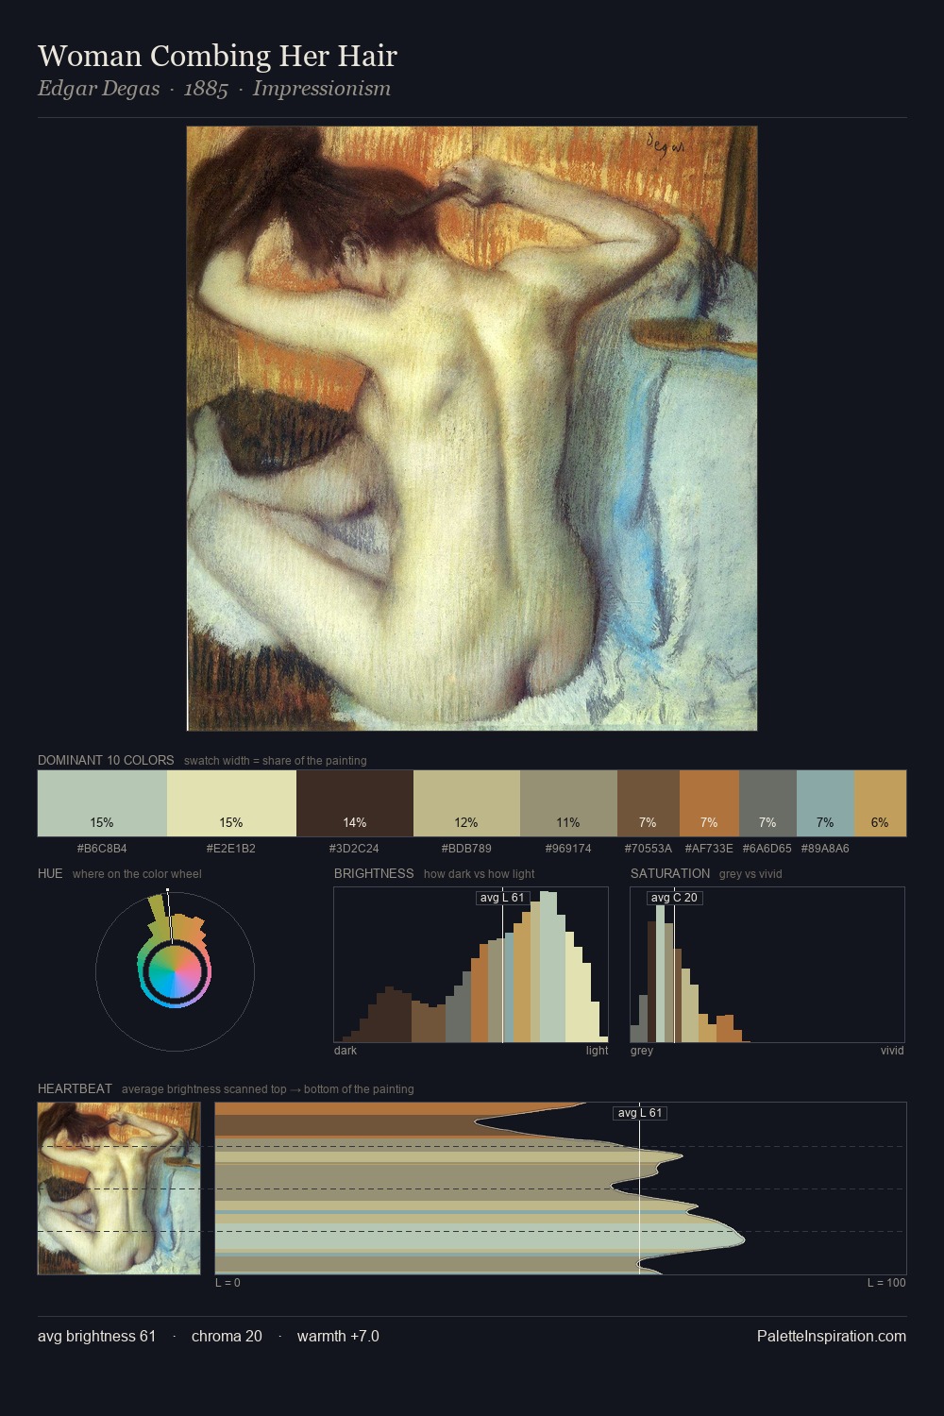Image resolution: width=944 pixels, height=1416 pixels.
Task: Click the #E2E1B2 hex code label
Action: pos(231,849)
